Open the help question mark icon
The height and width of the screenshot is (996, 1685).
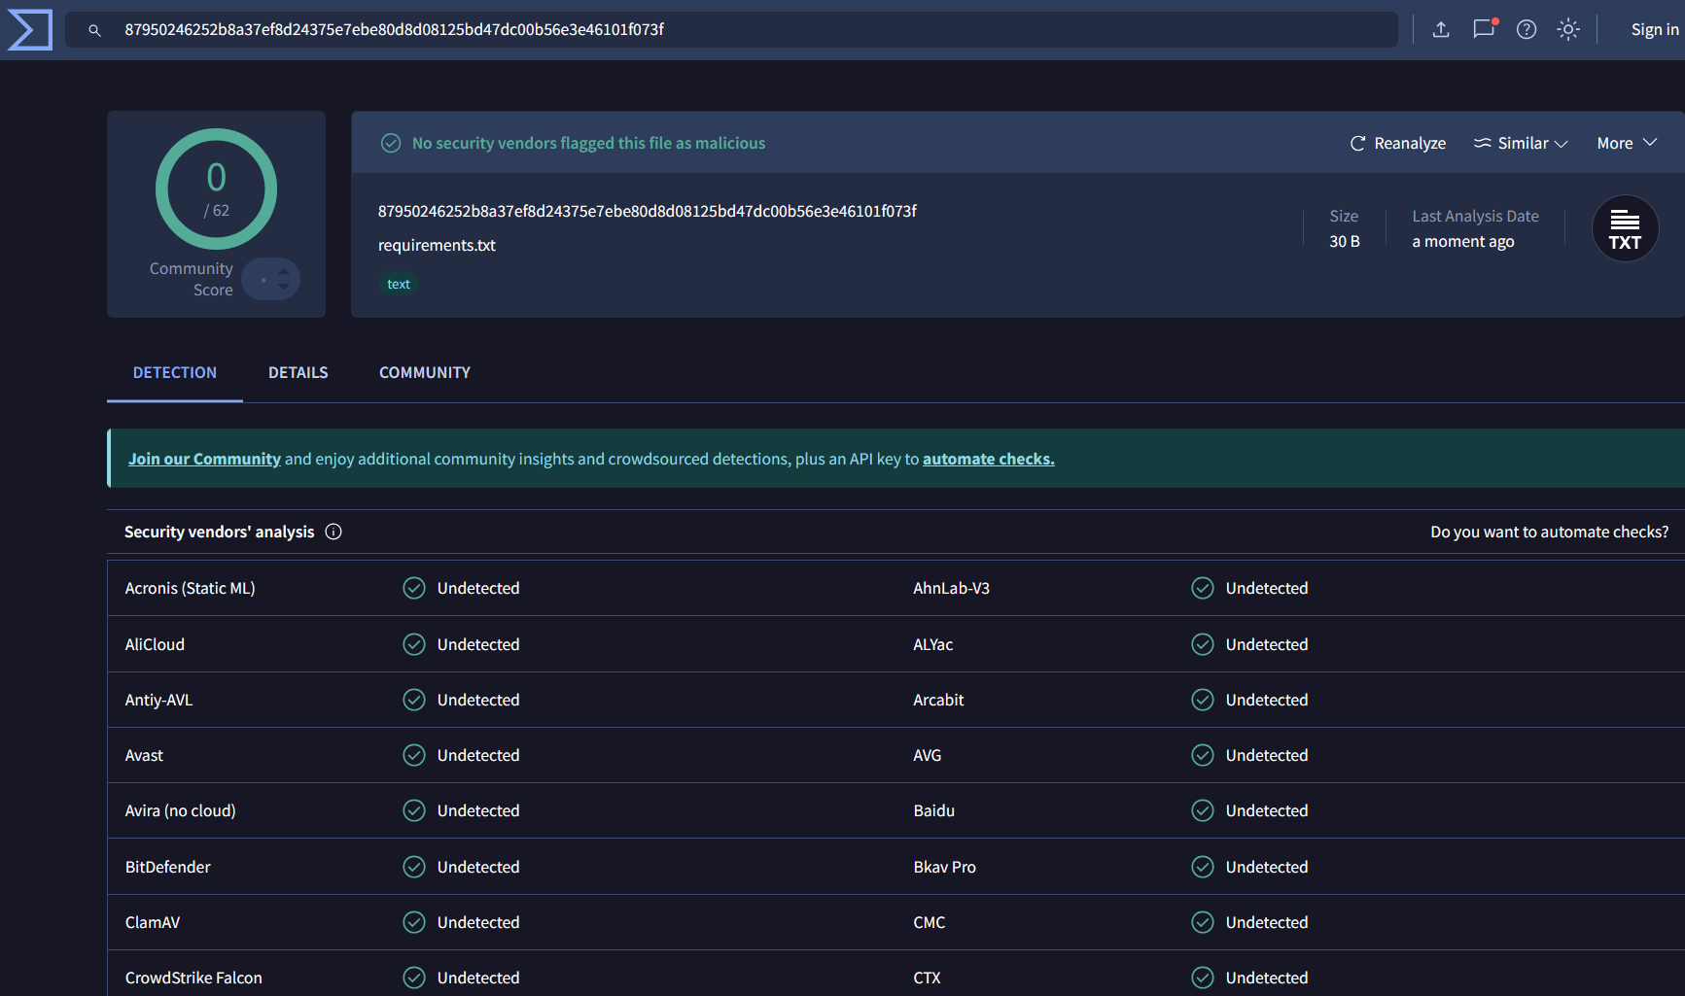coord(1527,29)
